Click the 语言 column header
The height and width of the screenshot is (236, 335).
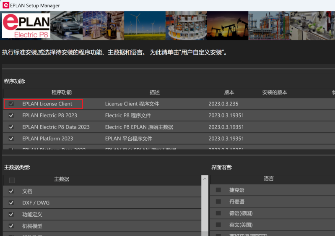pyautogui.click(x=268, y=179)
